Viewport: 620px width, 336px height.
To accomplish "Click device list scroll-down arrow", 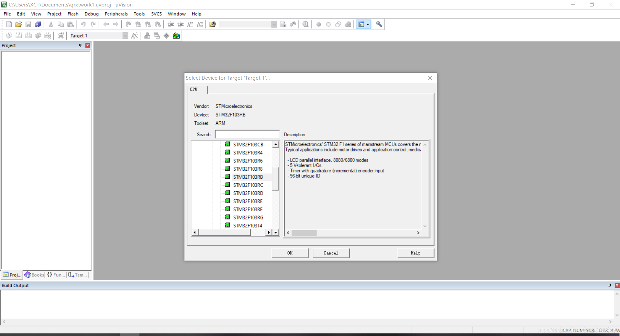I will (x=276, y=232).
